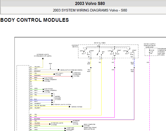Click "EXTERIOR LIGHTS SYSTEM (BACK-UP LAMPS)" label
Image resolution: width=166 pixels, height=131 pixels.
coord(43,55)
